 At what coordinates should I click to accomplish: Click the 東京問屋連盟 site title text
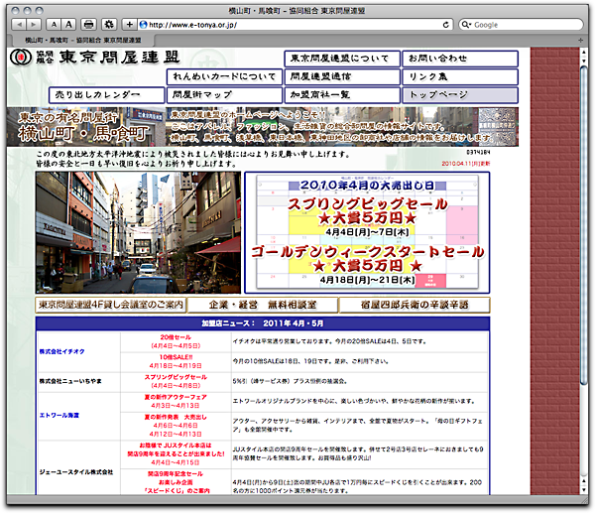(x=119, y=57)
